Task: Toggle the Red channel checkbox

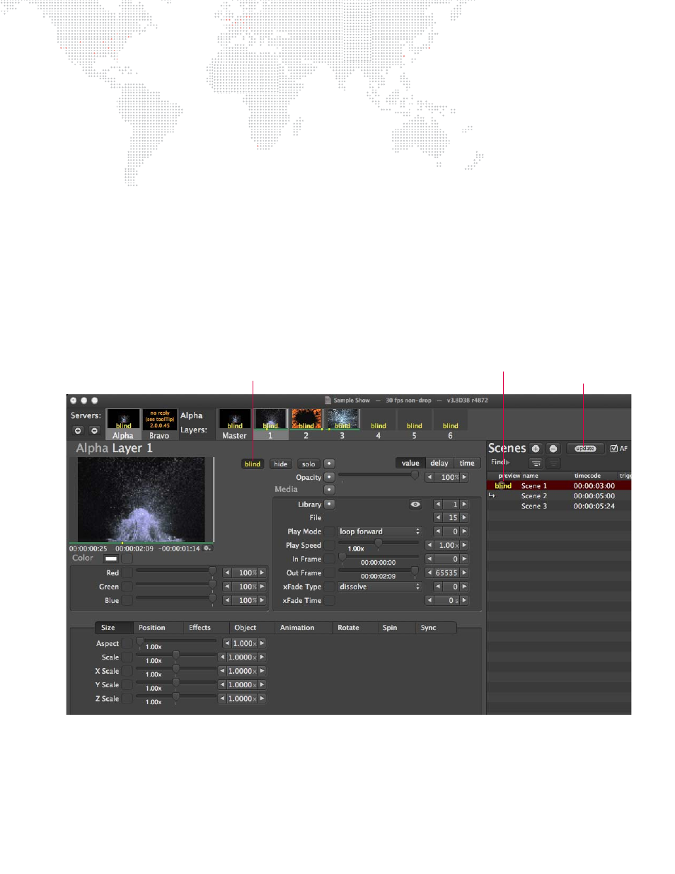Action: pos(127,573)
